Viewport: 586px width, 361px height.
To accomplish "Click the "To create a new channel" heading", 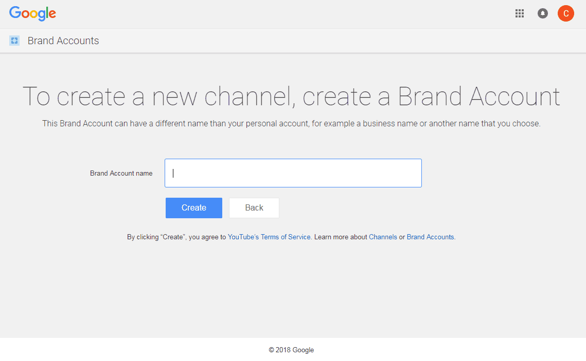I will pos(291,97).
